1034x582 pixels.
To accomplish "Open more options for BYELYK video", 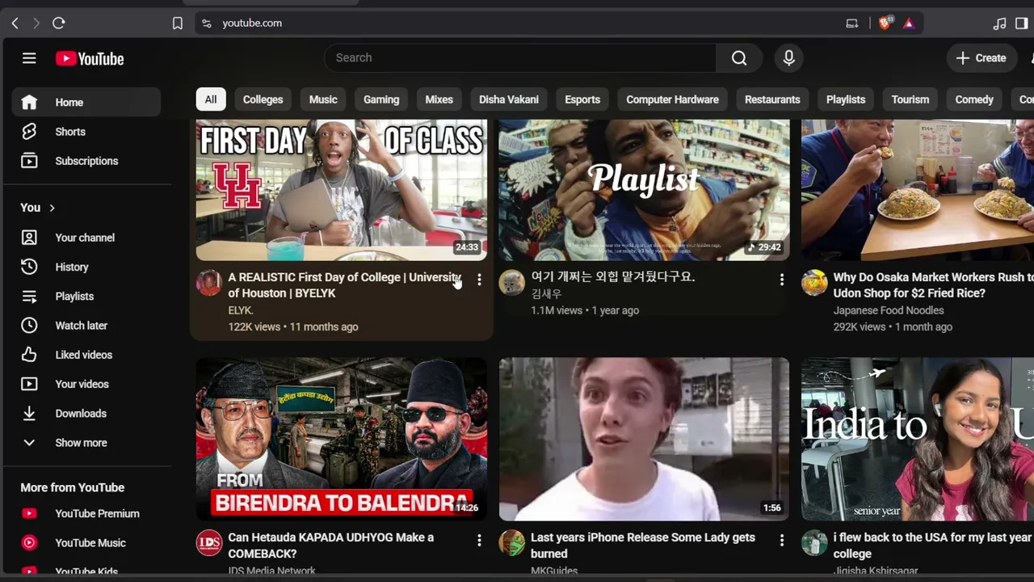I will (479, 280).
